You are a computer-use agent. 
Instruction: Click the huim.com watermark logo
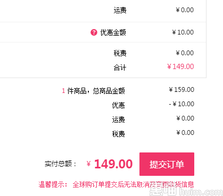click(x=186, y=192)
